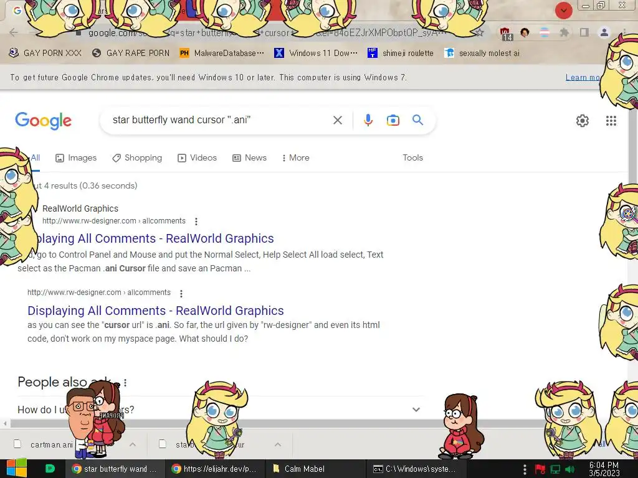Screen dimensions: 638x478
Task: Open the extension icon with the 14 badge
Action: pos(505,34)
